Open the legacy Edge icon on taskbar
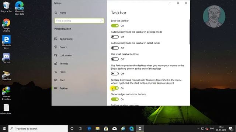Screen dimensions: 236x132 click(89, 129)
